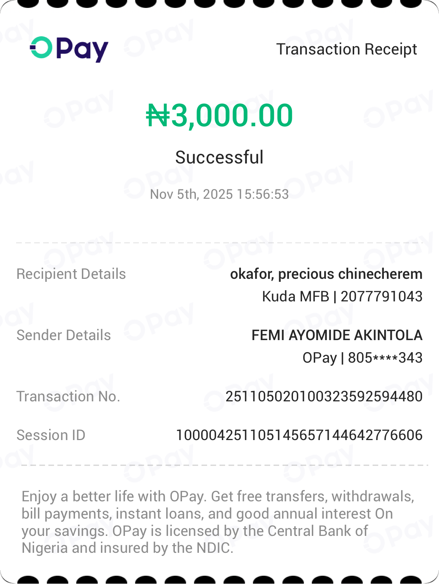Select sender name FEMI AYOMIDE AKINTOLA
Image resolution: width=439 pixels, height=584 pixels.
[x=337, y=335]
